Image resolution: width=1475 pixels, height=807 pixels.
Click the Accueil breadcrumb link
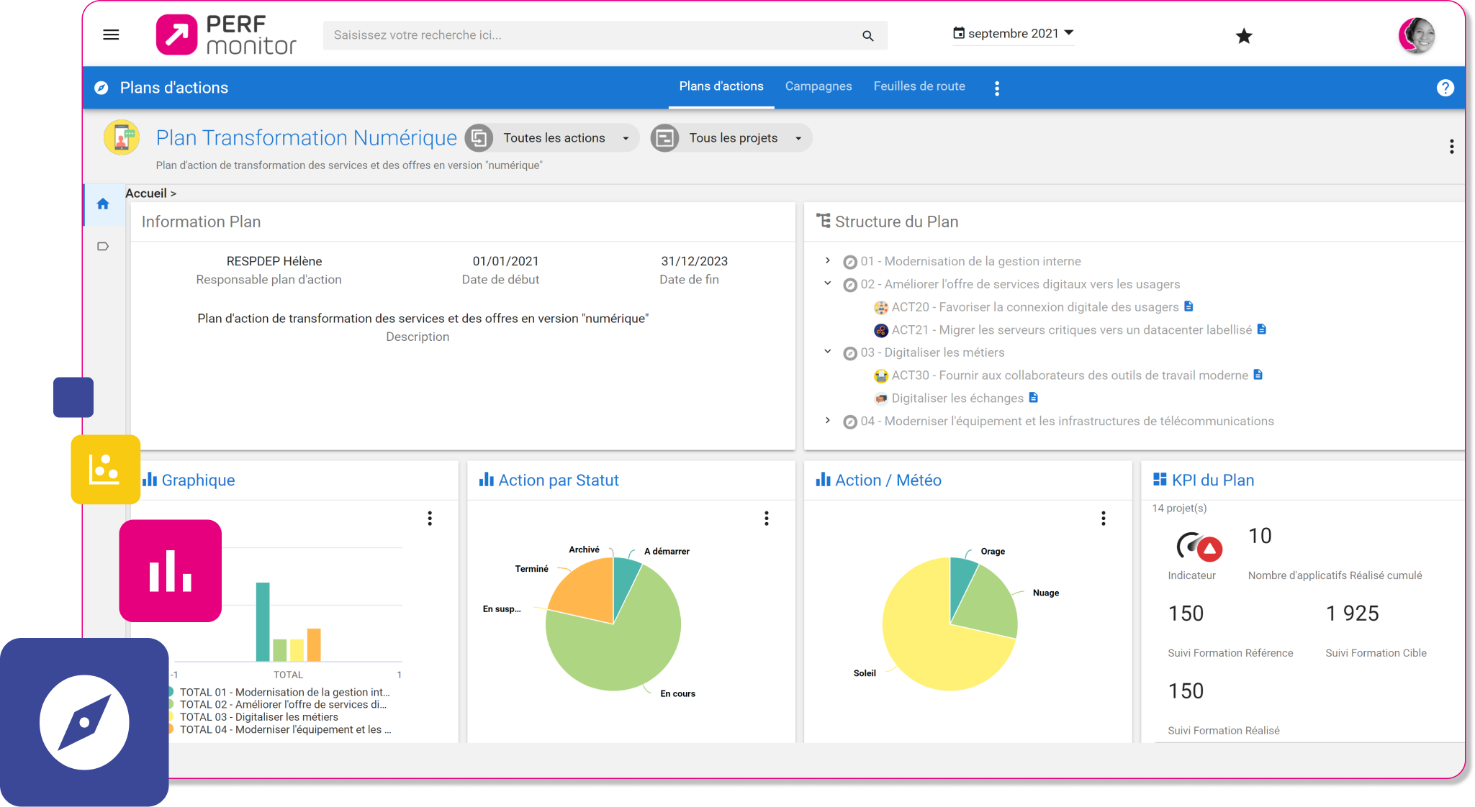pyautogui.click(x=146, y=193)
